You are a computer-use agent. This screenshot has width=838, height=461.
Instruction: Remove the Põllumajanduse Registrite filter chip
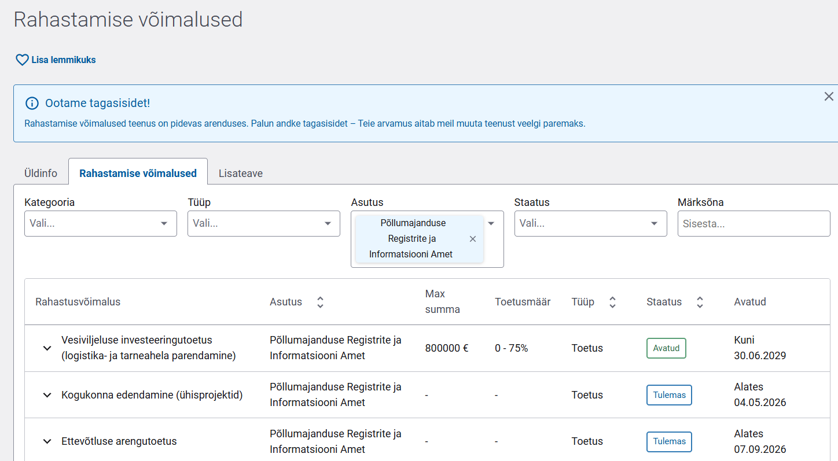[473, 239]
